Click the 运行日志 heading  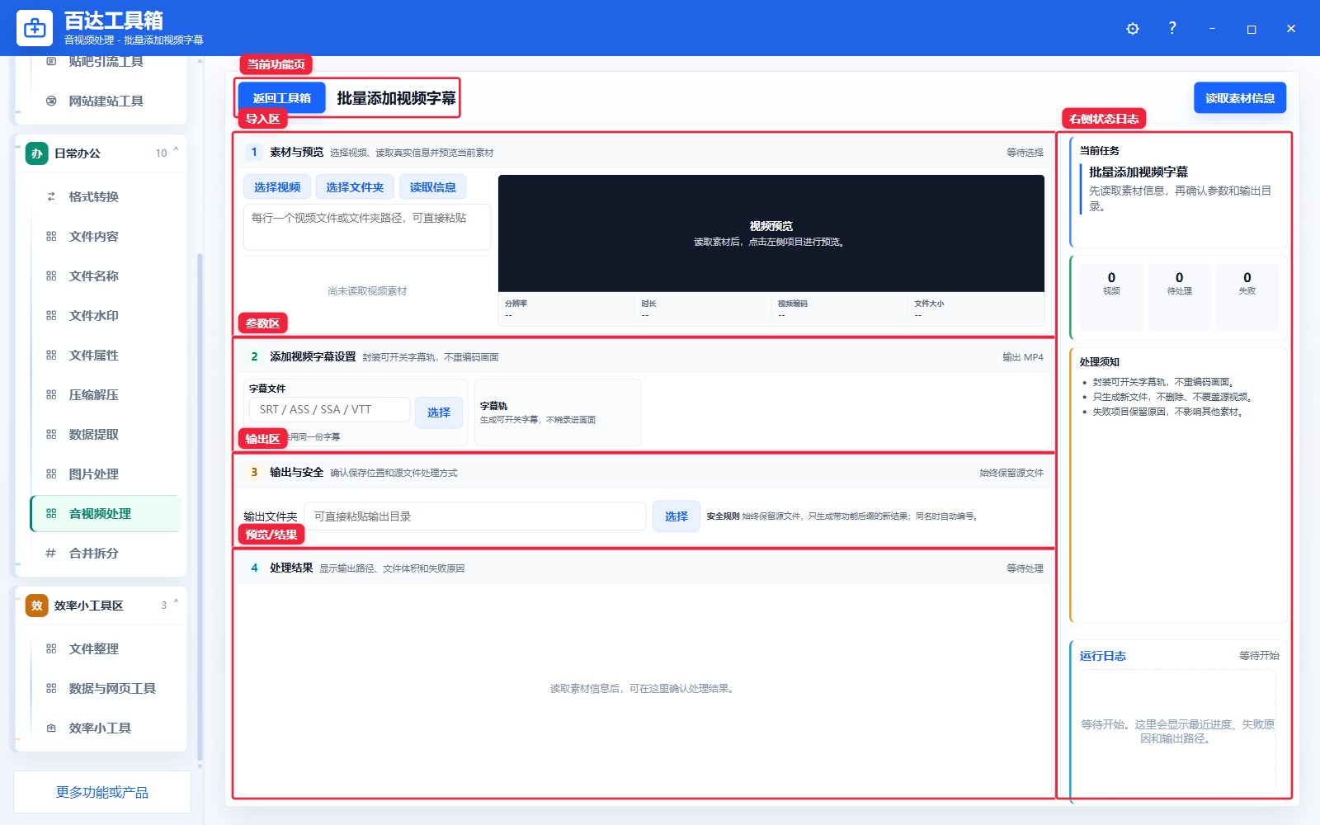tap(1103, 656)
